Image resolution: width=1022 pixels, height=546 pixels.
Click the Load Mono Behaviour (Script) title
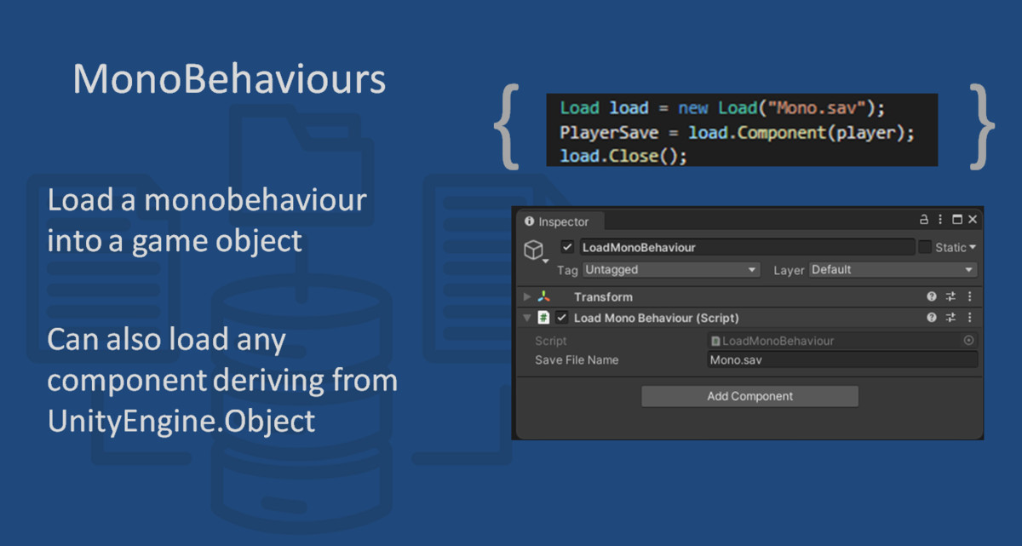pos(656,318)
